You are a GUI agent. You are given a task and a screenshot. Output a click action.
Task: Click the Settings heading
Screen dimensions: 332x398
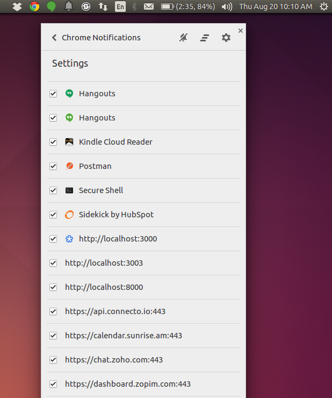[x=70, y=63]
